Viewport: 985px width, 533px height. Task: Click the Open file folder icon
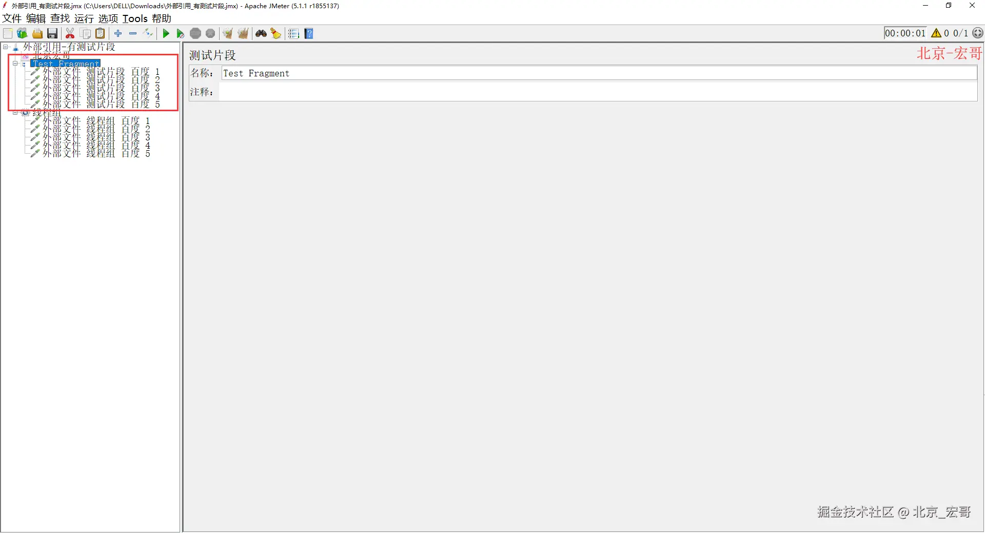click(37, 34)
